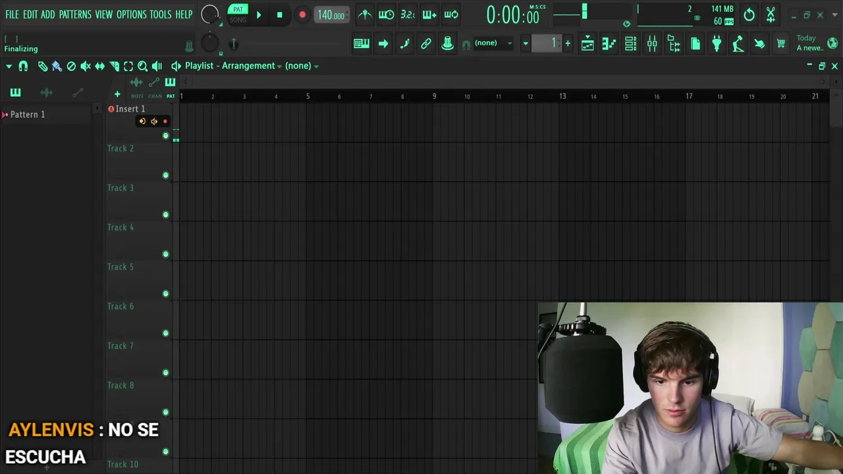Click the master volume knob

[209, 14]
